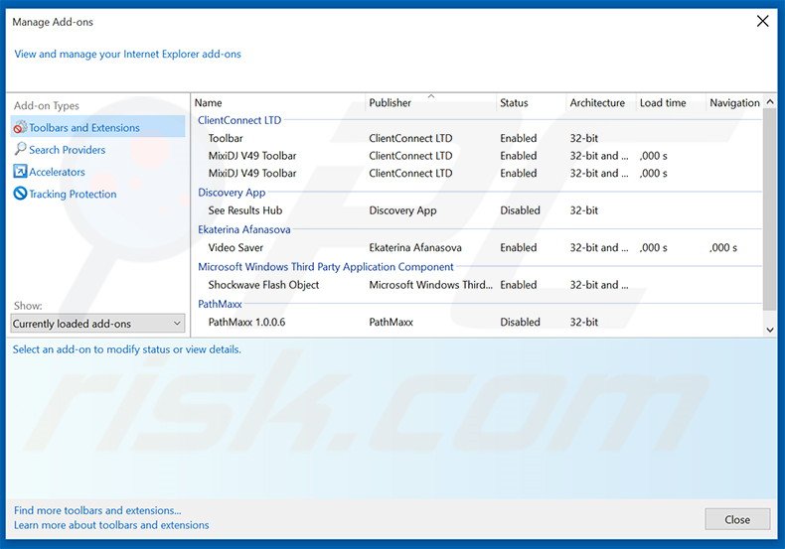785x549 pixels.
Task: Select Search Providers add-on type
Action: [x=68, y=150]
